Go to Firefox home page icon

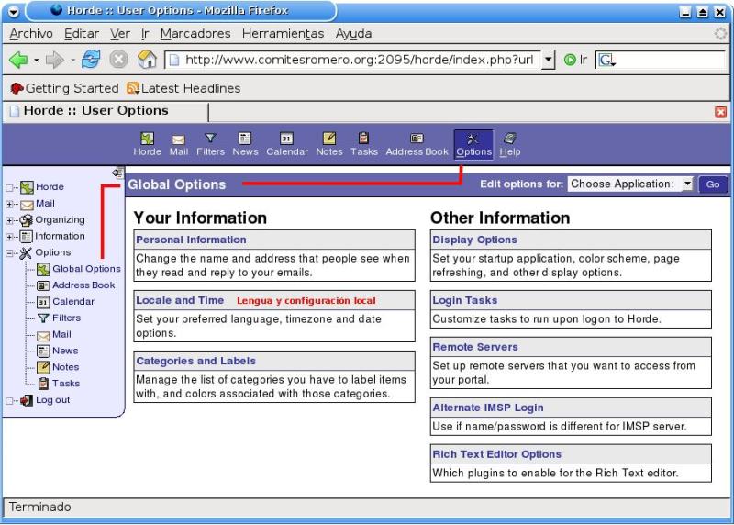(x=147, y=60)
